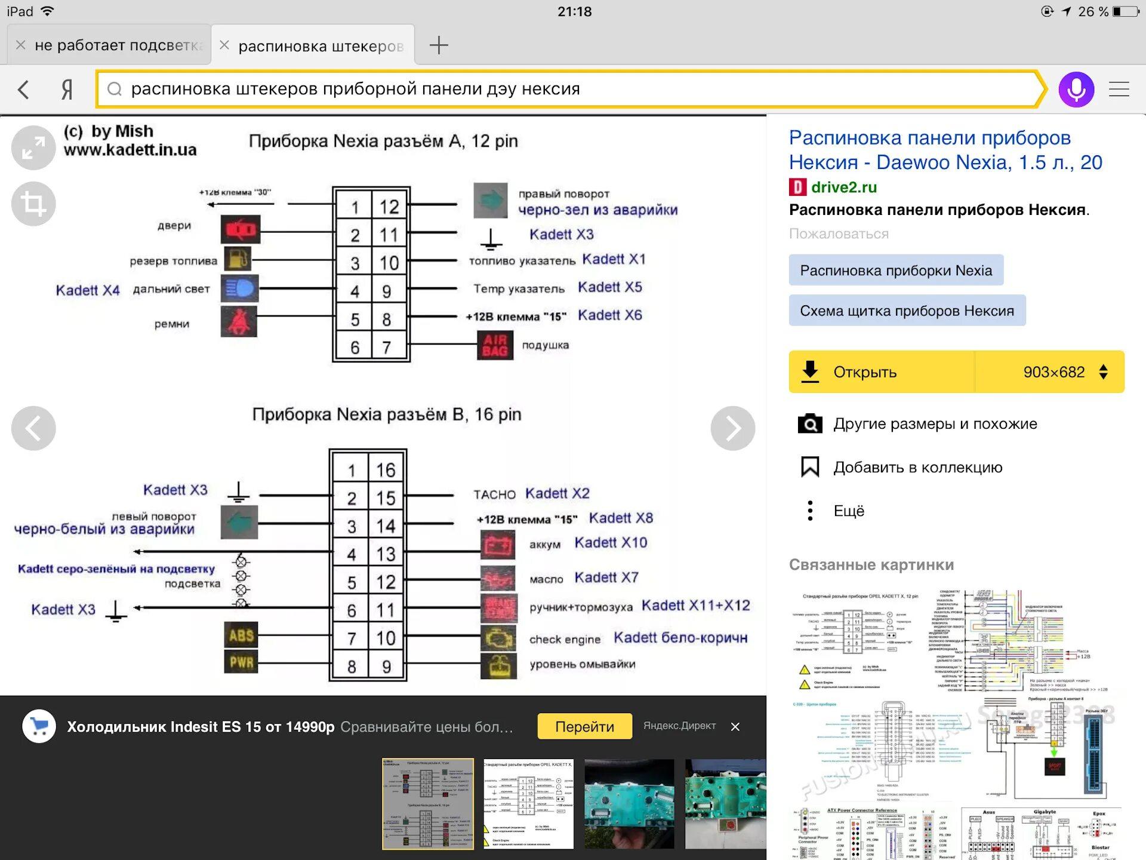The image size is (1146, 860).
Task: Focus the search query input field
Action: coord(537,90)
